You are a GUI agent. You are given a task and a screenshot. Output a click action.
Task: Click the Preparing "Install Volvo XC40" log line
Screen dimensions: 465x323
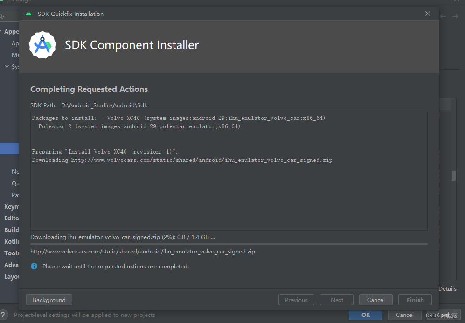[104, 151]
